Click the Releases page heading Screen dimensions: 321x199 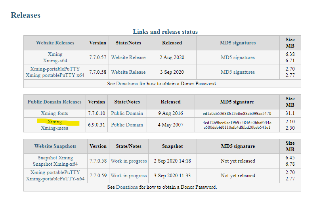[26, 15]
